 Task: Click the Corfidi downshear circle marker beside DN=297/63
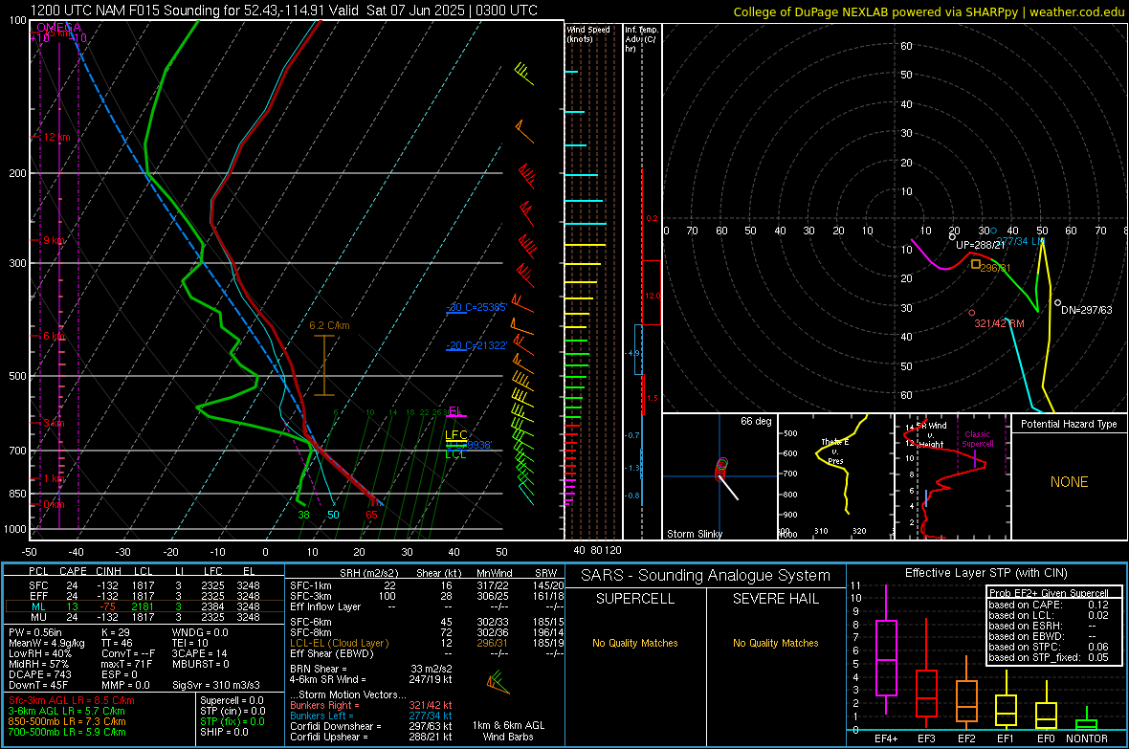point(1057,303)
